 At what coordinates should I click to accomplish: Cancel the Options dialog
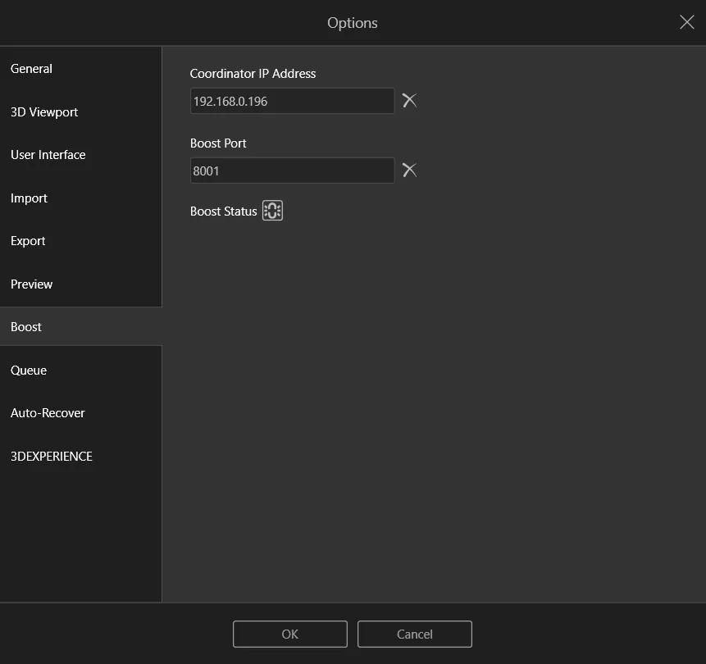tap(415, 634)
